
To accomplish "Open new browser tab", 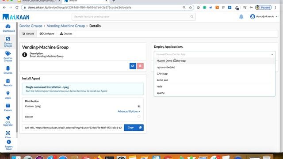I will pos(114,1).
